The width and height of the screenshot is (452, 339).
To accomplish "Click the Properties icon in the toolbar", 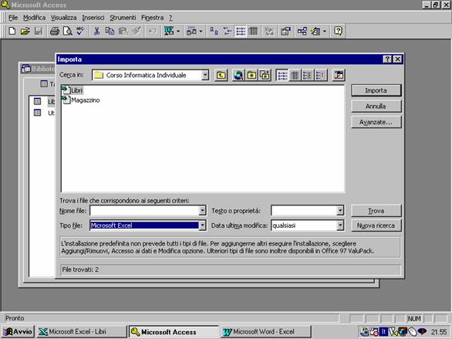I will point(285,31).
